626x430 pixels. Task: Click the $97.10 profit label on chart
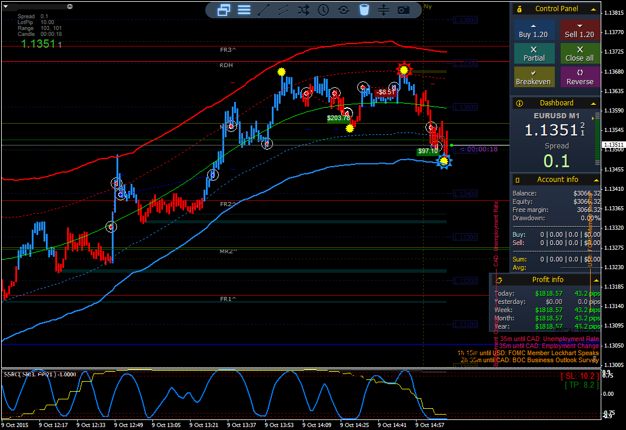428,151
